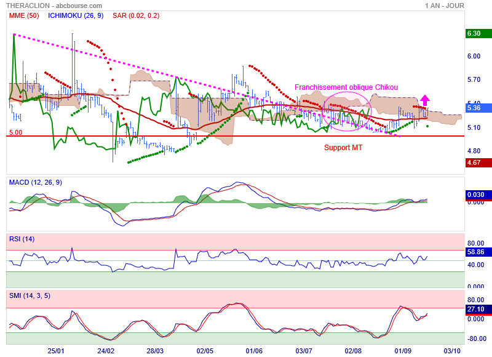Screen dimensions: 492x357
Task: Click the 'MACD (12, 26, 9)' panel label
Action: pyautogui.click(x=36, y=182)
